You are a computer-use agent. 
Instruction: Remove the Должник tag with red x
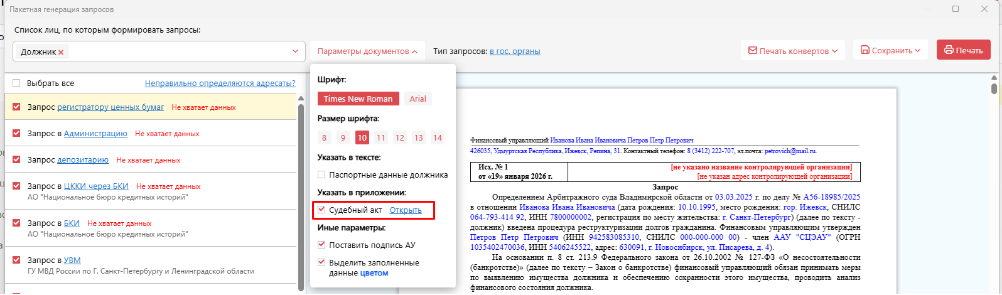[61, 52]
